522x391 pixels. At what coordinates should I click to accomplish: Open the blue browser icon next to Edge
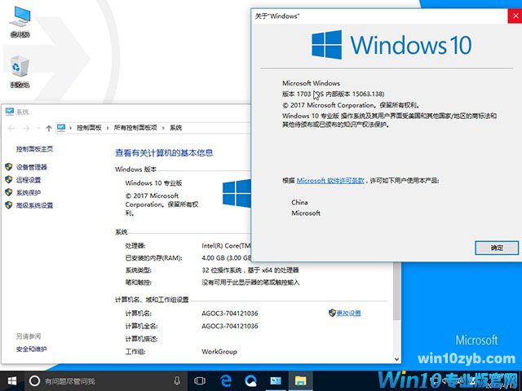click(x=250, y=381)
